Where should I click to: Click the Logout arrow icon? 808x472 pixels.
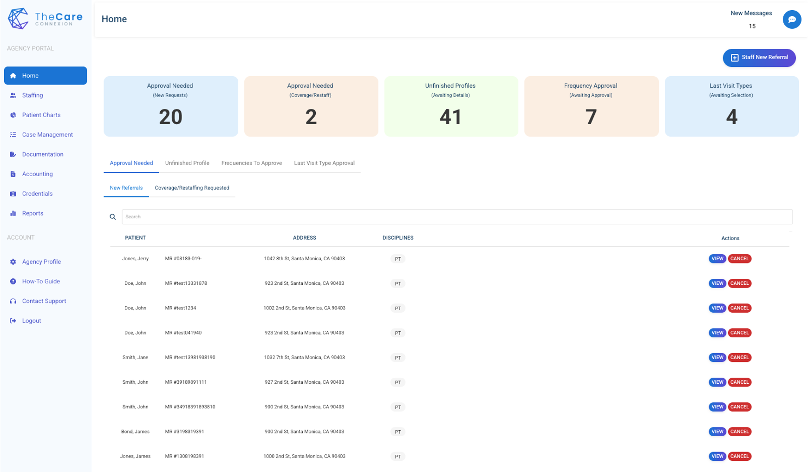[x=13, y=321]
